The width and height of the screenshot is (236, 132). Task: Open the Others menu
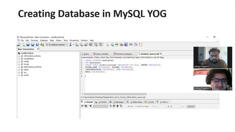pos(59,40)
